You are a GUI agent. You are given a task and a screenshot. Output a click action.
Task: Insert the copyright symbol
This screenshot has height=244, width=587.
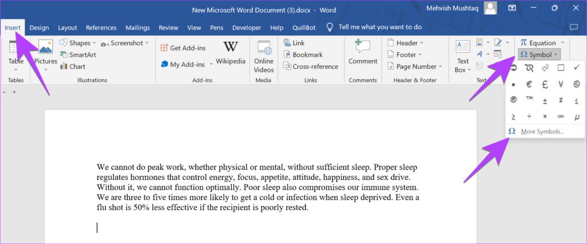(x=577, y=85)
